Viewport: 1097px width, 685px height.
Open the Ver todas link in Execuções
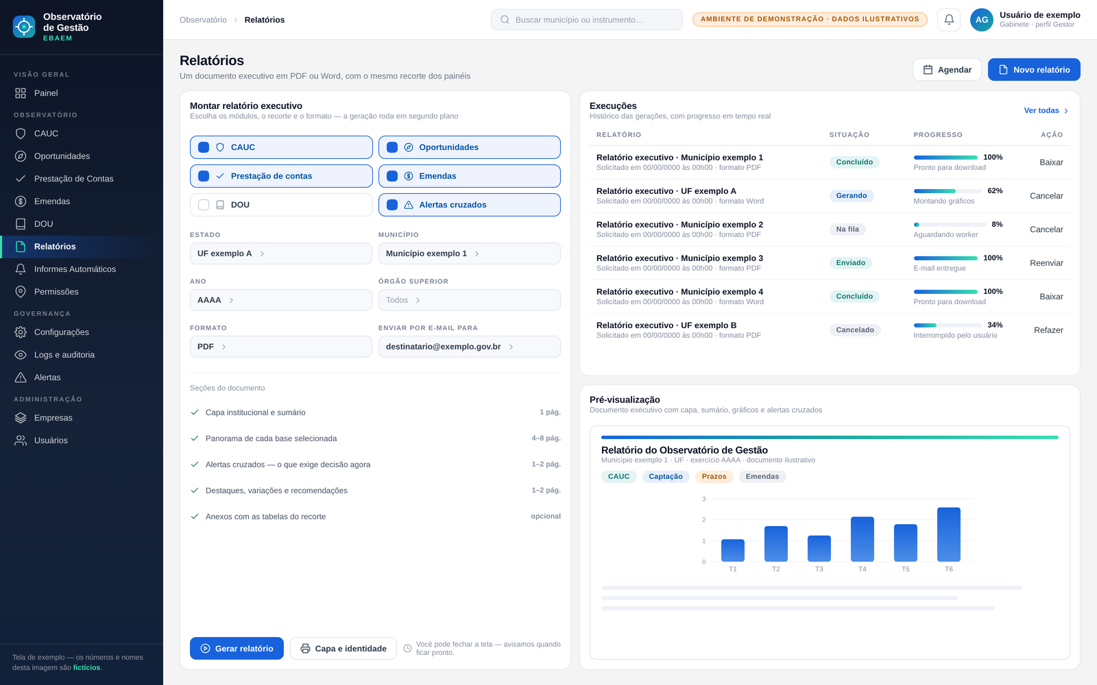1046,110
